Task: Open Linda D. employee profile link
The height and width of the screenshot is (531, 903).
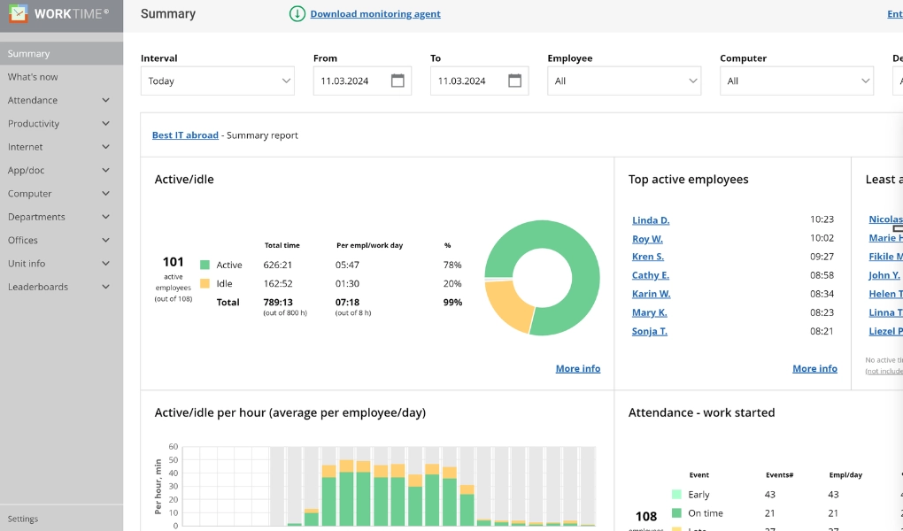Action: [x=651, y=219]
